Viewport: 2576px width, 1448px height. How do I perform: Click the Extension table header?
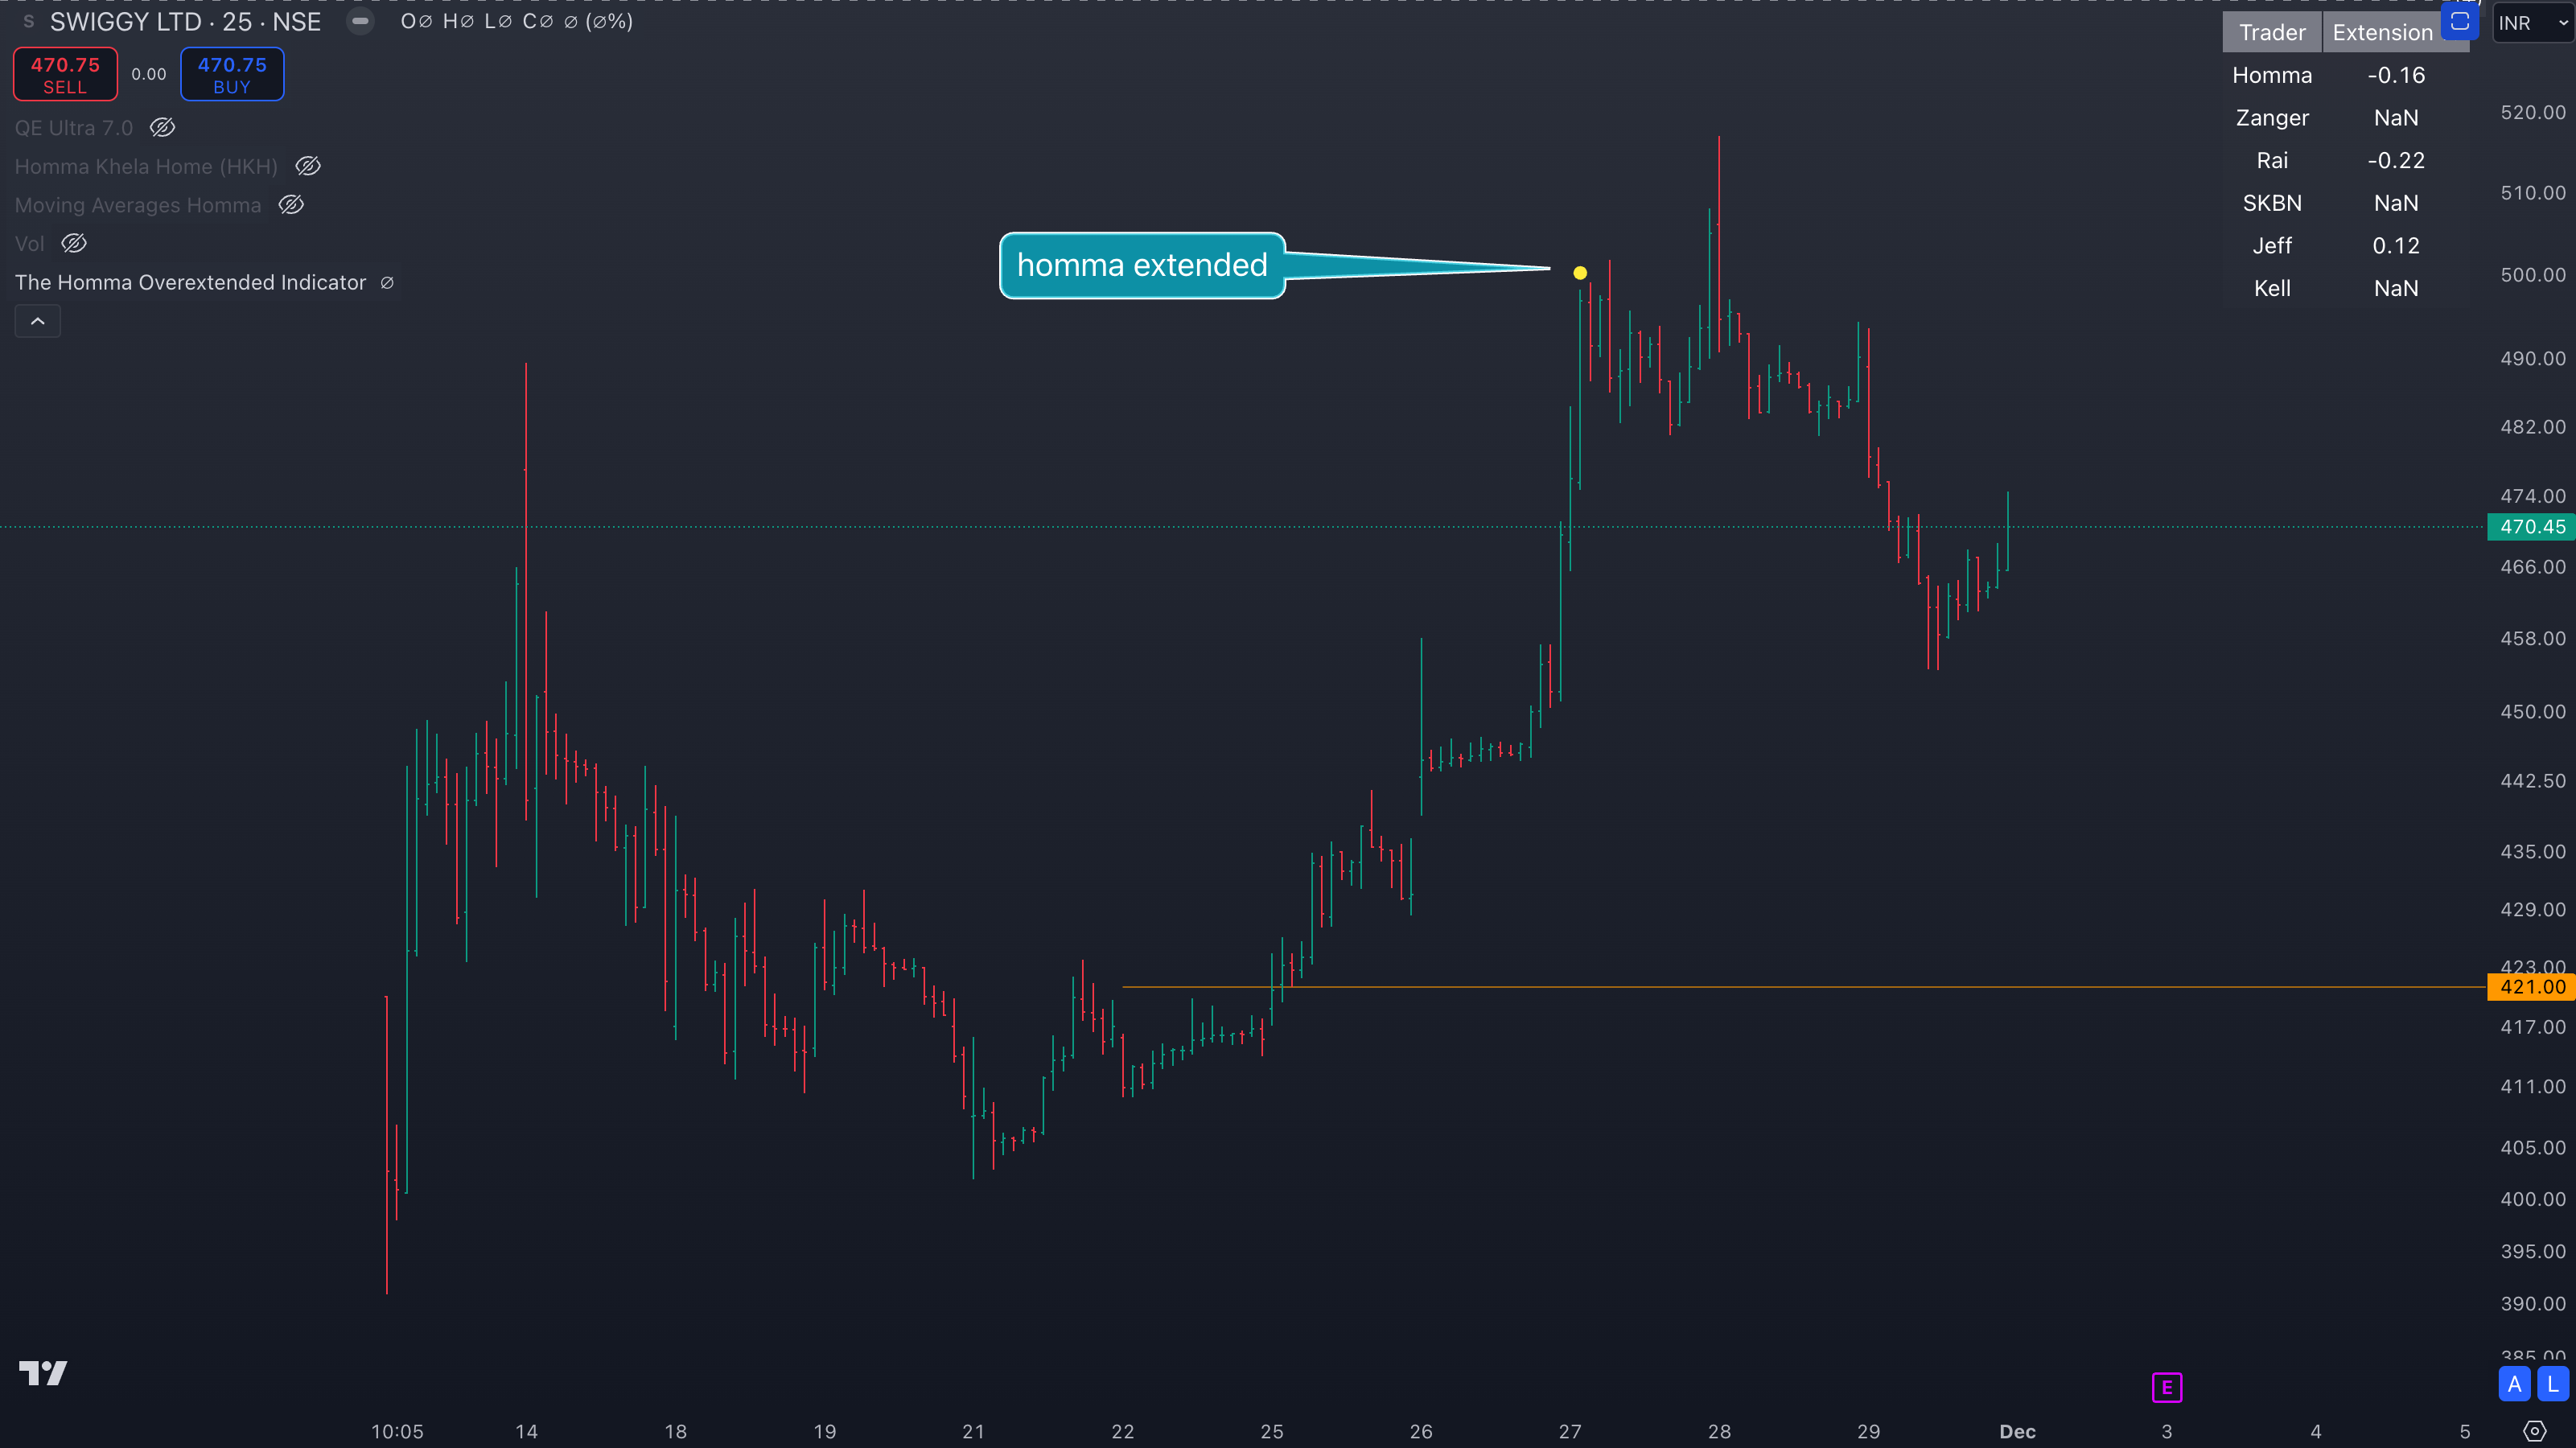coord(2382,32)
